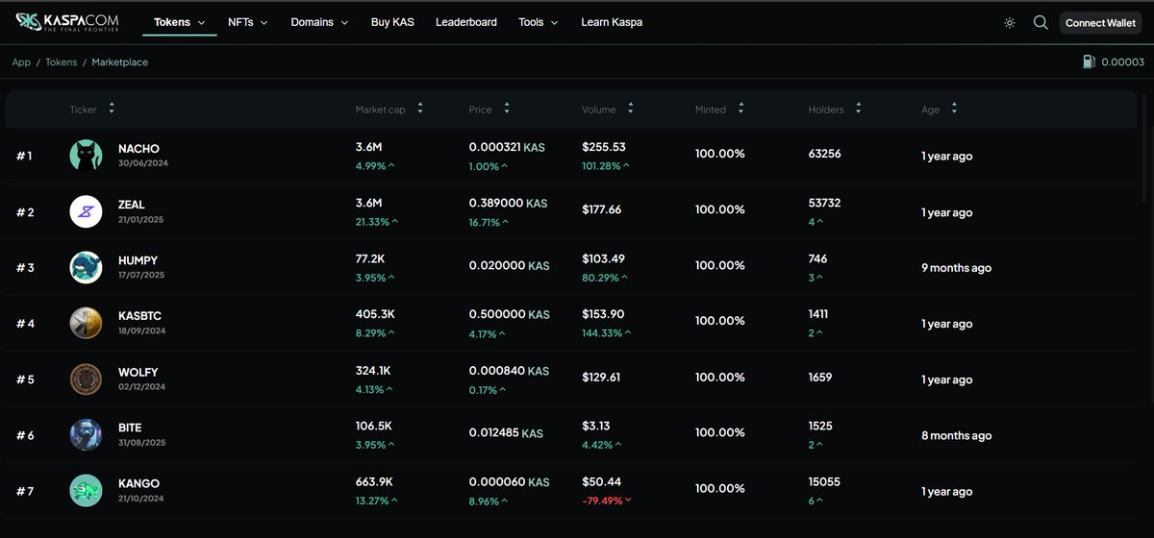Click BITE volume $3.13
Screen dimensions: 1154x538
[x=595, y=426]
